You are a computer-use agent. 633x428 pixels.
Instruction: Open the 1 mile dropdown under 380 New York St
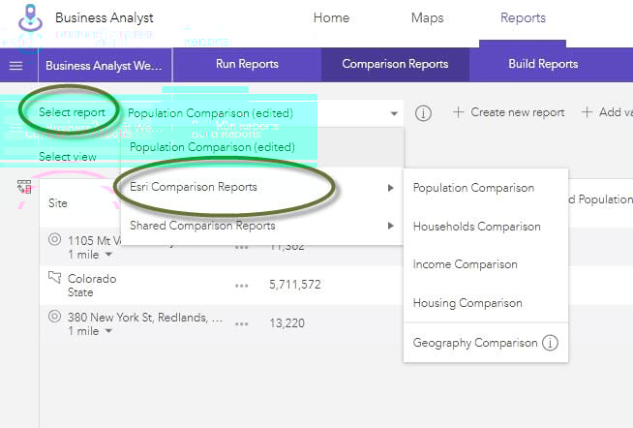tap(108, 331)
